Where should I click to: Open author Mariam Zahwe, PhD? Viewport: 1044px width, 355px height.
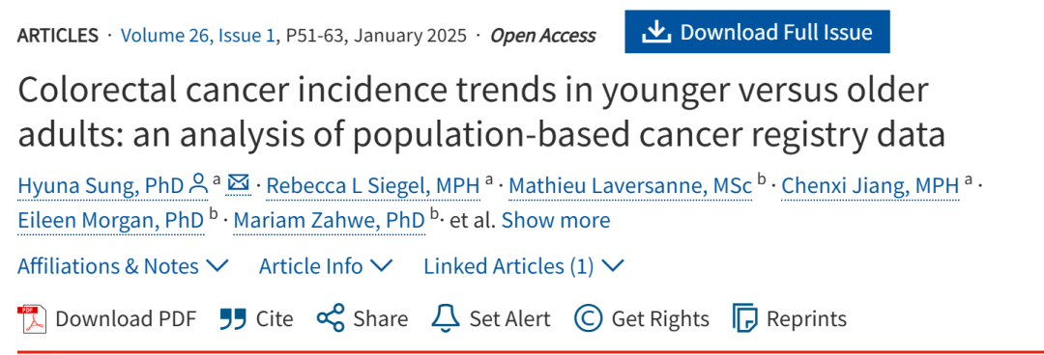coord(329,220)
